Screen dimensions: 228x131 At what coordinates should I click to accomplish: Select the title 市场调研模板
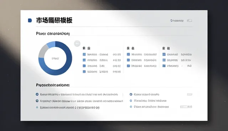tap(54, 20)
